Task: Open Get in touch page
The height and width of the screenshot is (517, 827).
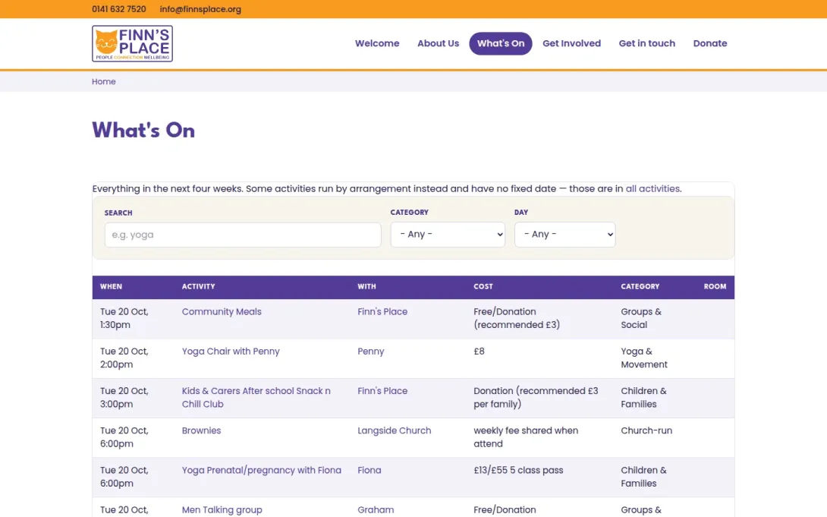Action: coord(646,43)
